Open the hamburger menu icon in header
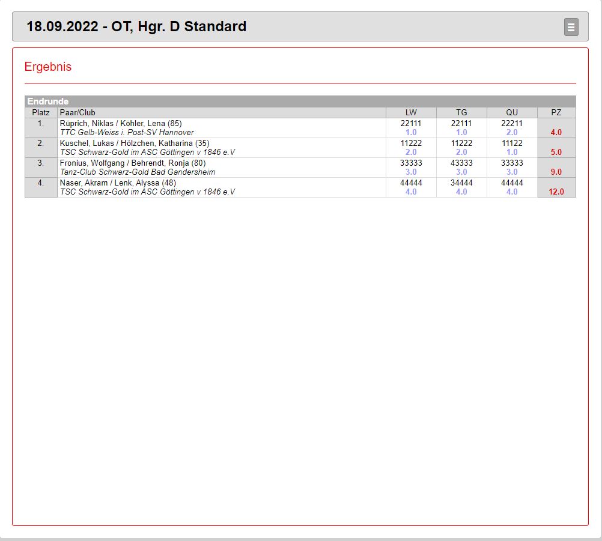This screenshot has width=602, height=541. (571, 27)
